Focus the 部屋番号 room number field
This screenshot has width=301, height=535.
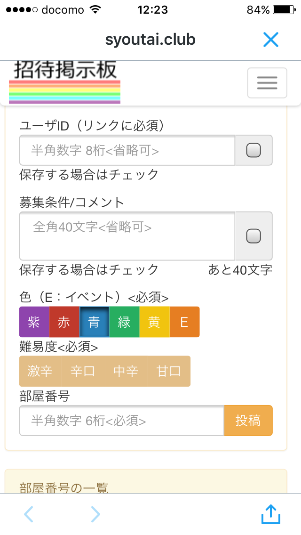click(x=121, y=421)
